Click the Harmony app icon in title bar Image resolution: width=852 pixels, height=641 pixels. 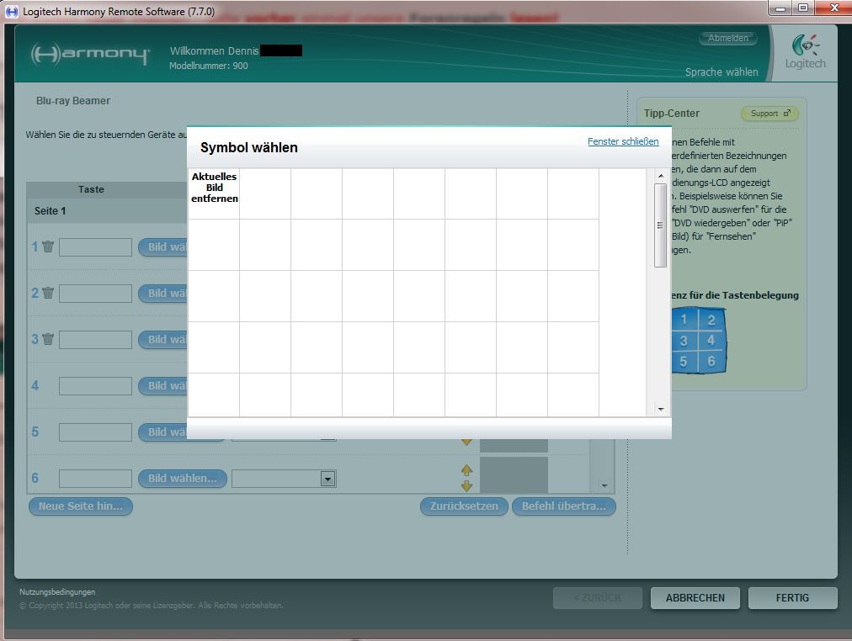point(11,11)
